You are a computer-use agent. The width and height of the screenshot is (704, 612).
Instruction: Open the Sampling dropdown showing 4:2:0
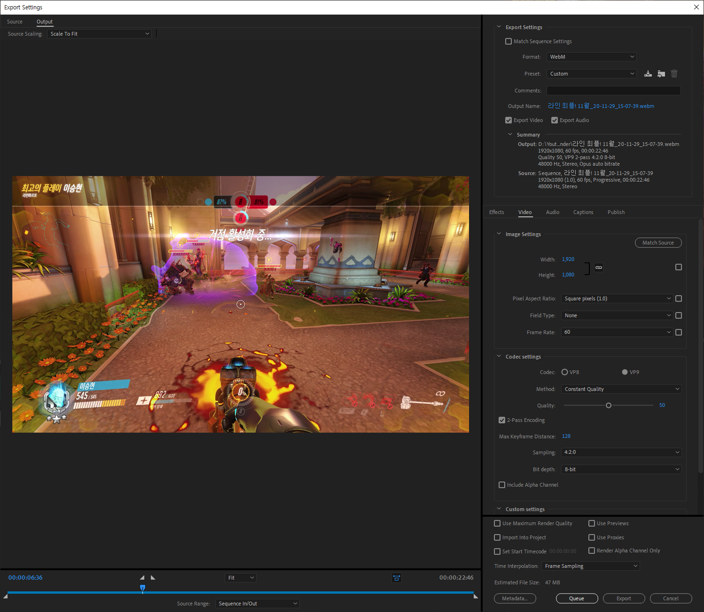621,452
